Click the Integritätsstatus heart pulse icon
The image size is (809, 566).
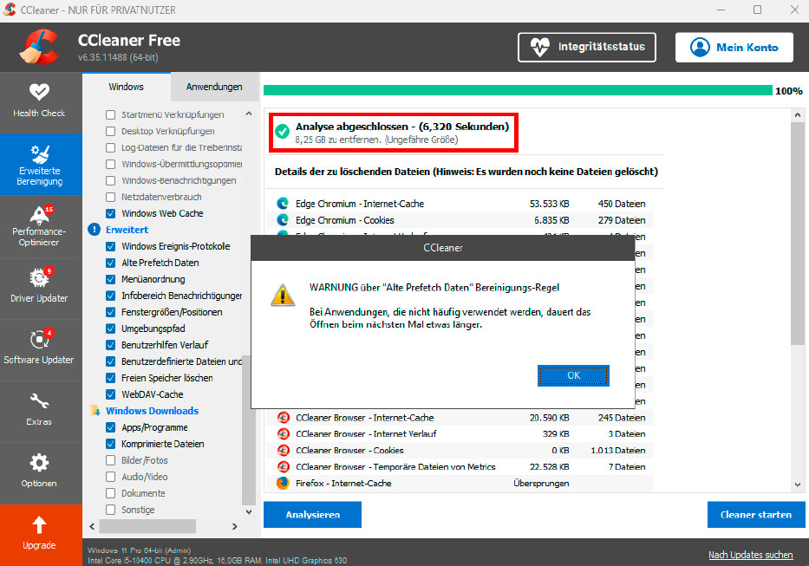tap(539, 47)
